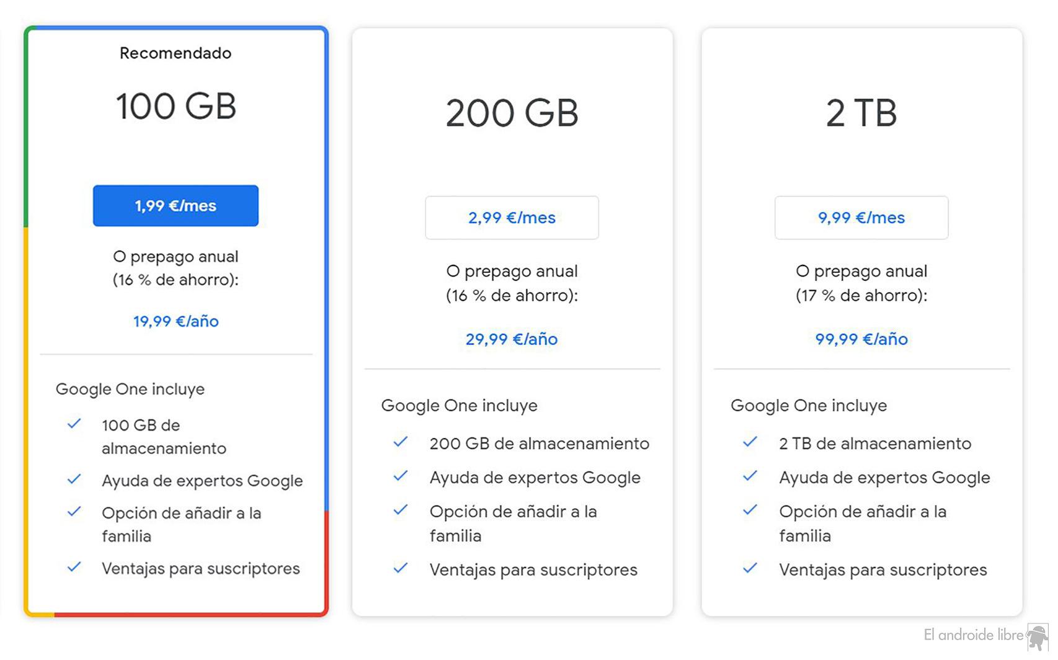Viewport: 1058px width, 660px height.
Task: Click the 2 TB plan title
Action: tap(861, 112)
